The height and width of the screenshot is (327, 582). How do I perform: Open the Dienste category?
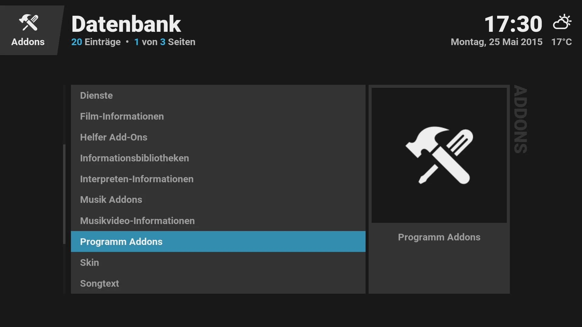pos(218,95)
